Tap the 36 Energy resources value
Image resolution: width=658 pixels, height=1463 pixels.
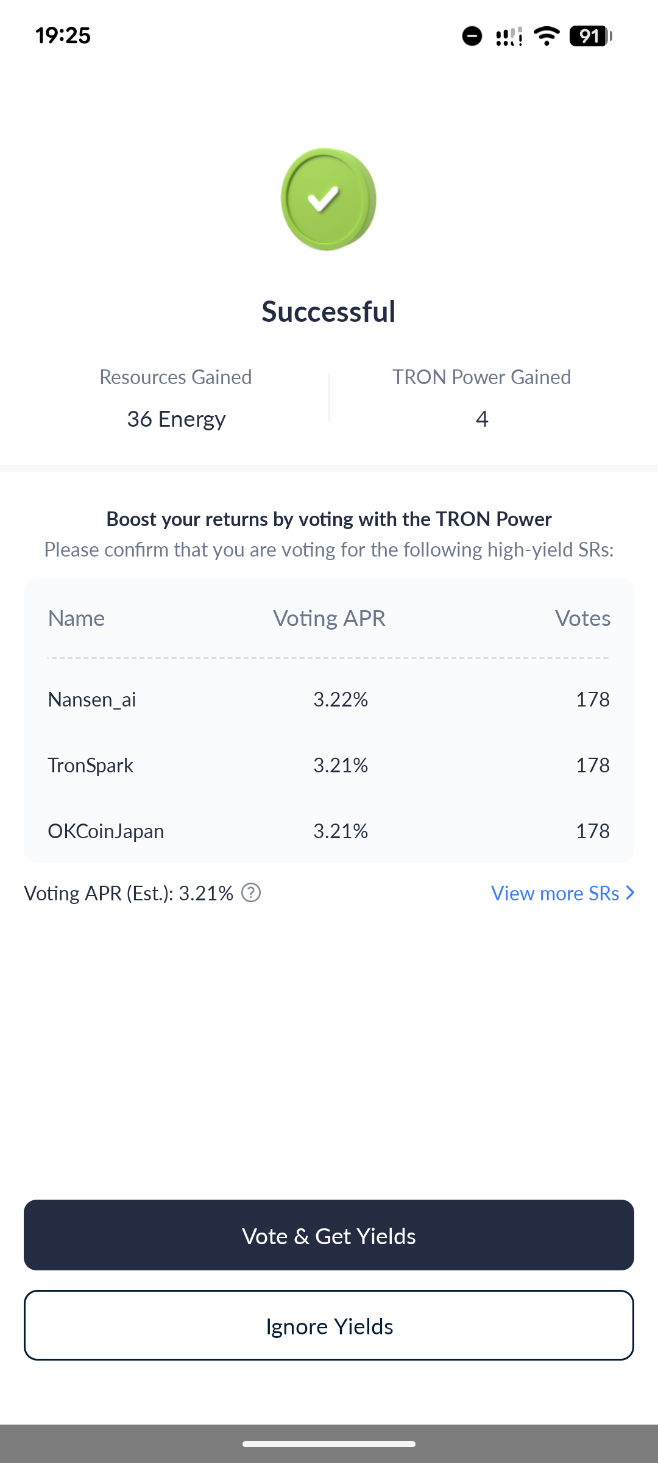pos(176,419)
